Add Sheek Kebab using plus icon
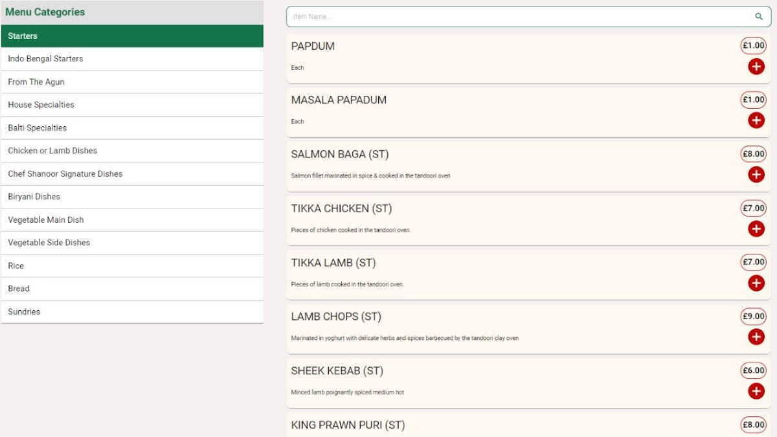The height and width of the screenshot is (437, 777). (756, 391)
